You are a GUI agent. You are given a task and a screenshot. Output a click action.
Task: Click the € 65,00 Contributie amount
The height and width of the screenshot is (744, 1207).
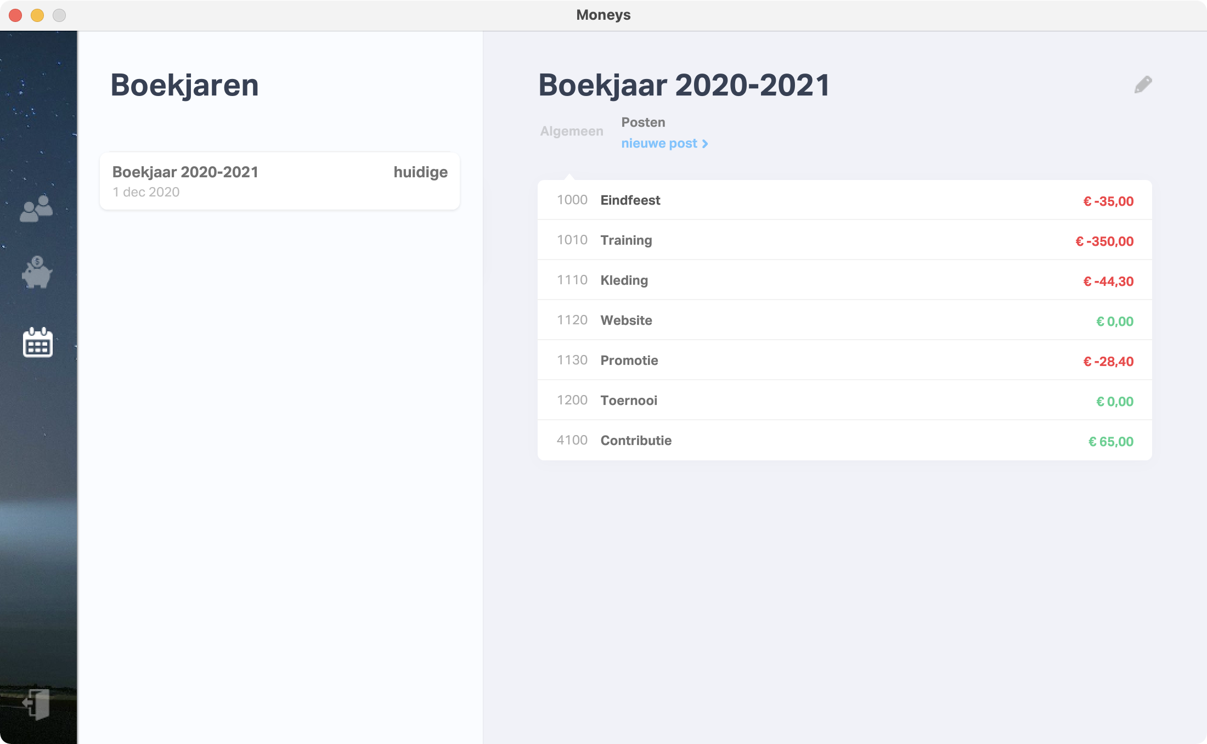click(1110, 442)
